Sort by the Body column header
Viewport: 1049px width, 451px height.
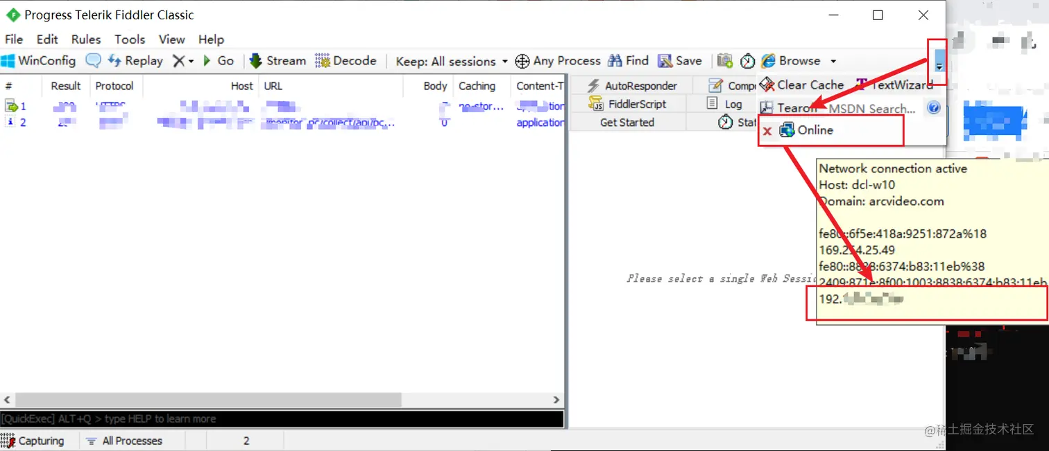click(x=428, y=86)
